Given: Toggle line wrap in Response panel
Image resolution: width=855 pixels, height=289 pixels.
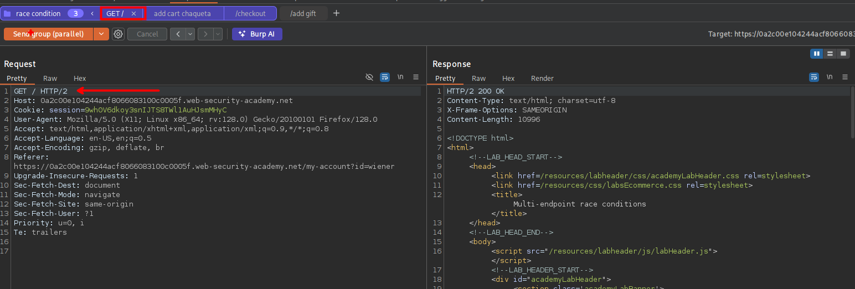Looking at the screenshot, I should [x=813, y=77].
